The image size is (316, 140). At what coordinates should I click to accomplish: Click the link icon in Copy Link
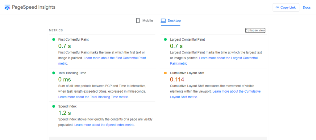click(277, 7)
